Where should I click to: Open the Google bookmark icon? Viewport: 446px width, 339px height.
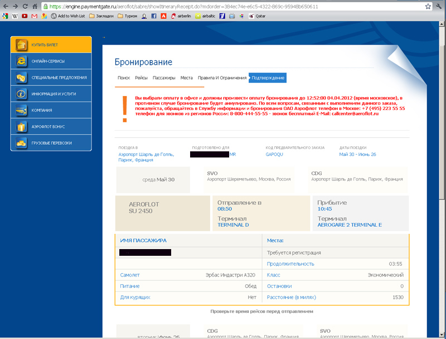pyautogui.click(x=5, y=16)
